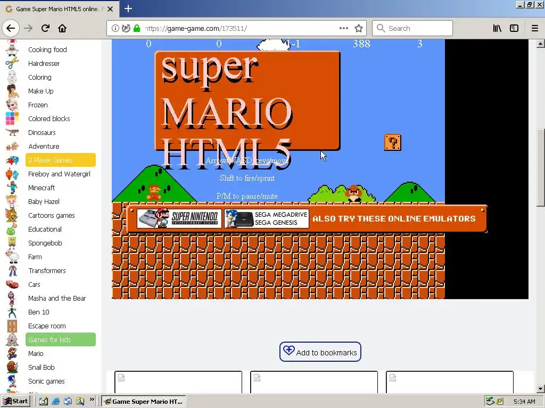Click the Sonic icon beside Sonic games

coord(12,381)
